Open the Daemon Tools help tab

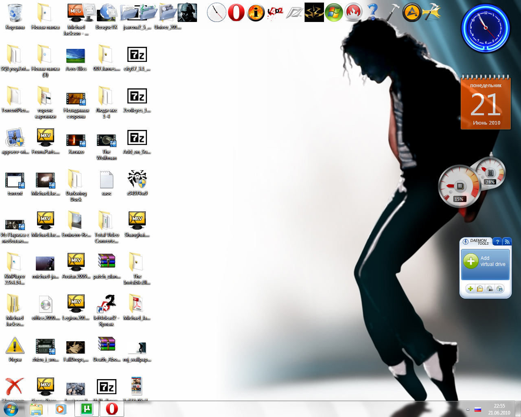[x=497, y=241]
